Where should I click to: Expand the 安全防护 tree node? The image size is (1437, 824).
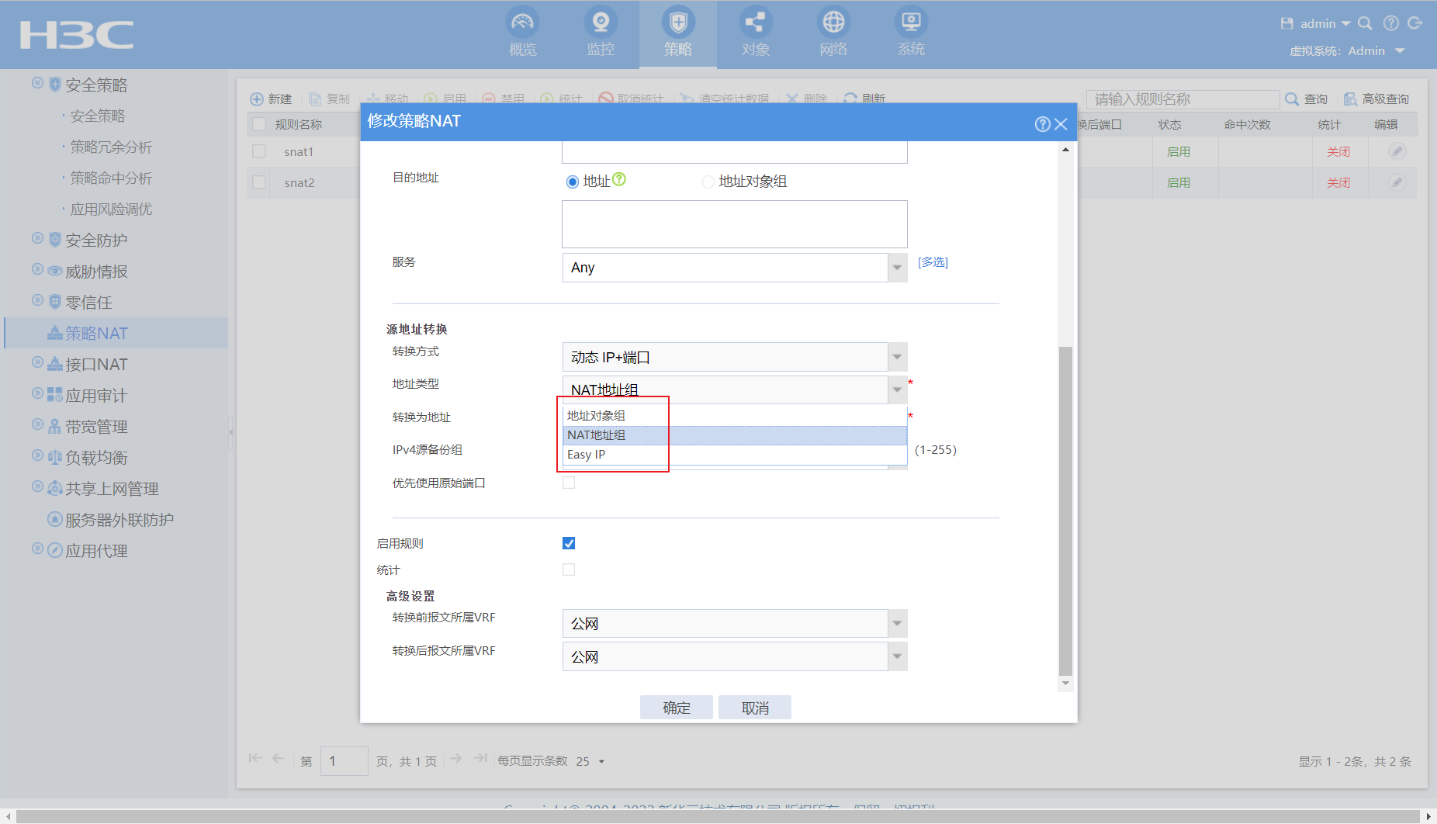click(x=37, y=237)
